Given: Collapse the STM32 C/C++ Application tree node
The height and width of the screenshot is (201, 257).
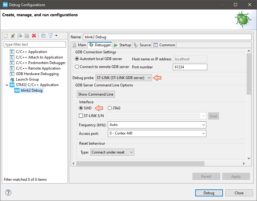Looking at the screenshot, I should 7,85.
